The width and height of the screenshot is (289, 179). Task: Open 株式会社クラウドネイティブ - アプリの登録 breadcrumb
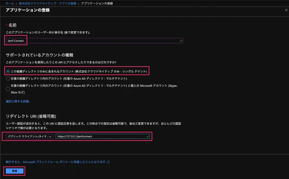tap(48, 3)
